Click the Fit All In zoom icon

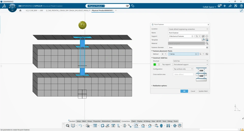68,126
